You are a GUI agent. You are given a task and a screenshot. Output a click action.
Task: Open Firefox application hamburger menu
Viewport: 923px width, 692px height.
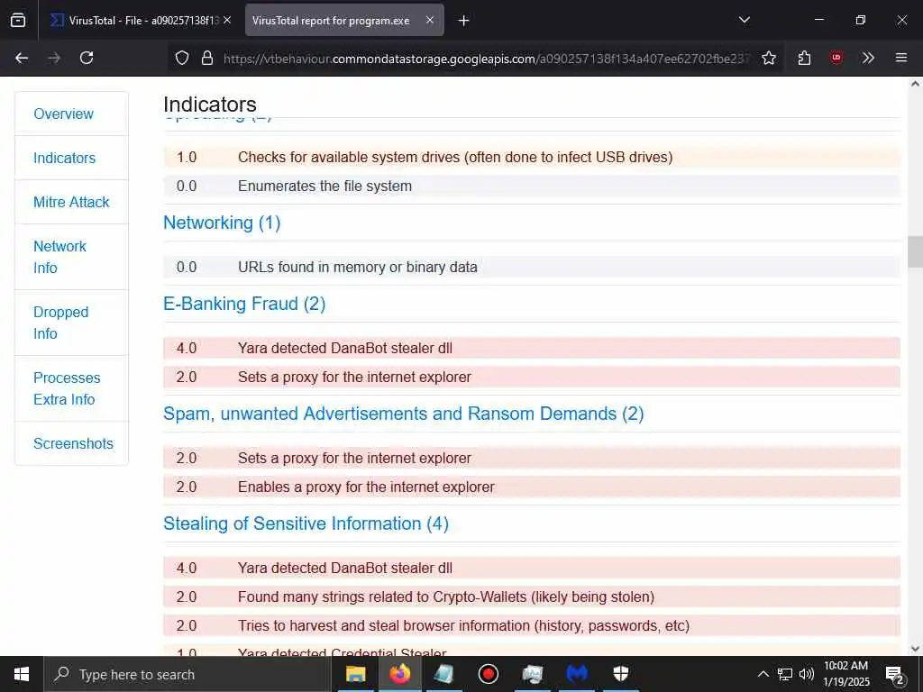coord(900,58)
